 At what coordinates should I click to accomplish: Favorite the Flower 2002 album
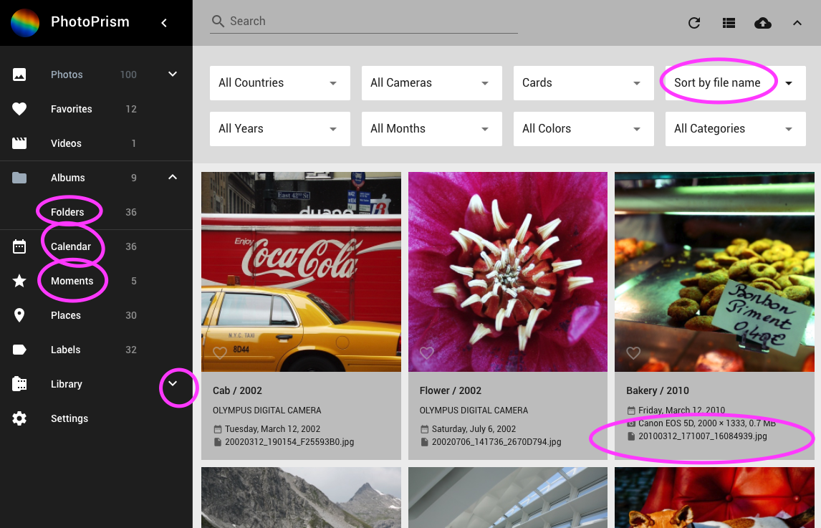(427, 353)
